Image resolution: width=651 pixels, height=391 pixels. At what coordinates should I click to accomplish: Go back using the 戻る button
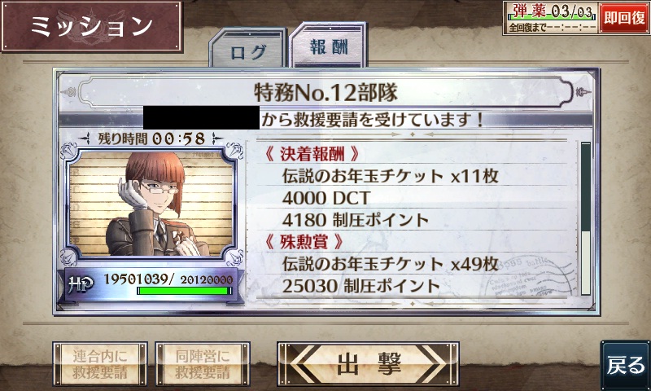pyautogui.click(x=626, y=364)
